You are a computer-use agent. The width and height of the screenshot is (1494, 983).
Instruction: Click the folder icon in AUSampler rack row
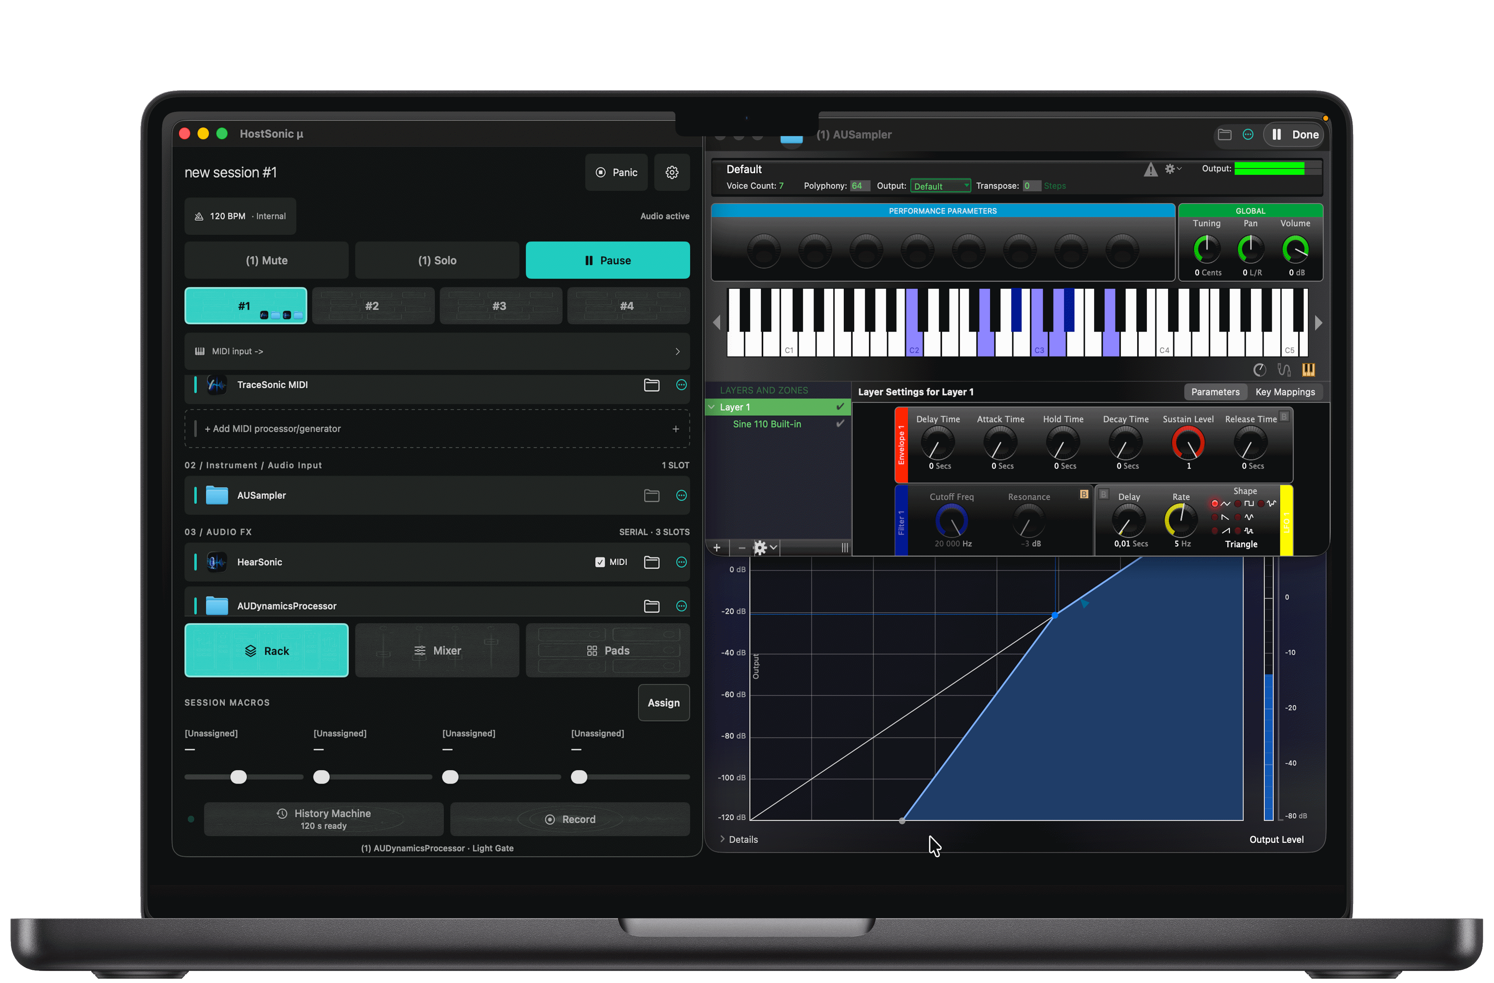(651, 495)
